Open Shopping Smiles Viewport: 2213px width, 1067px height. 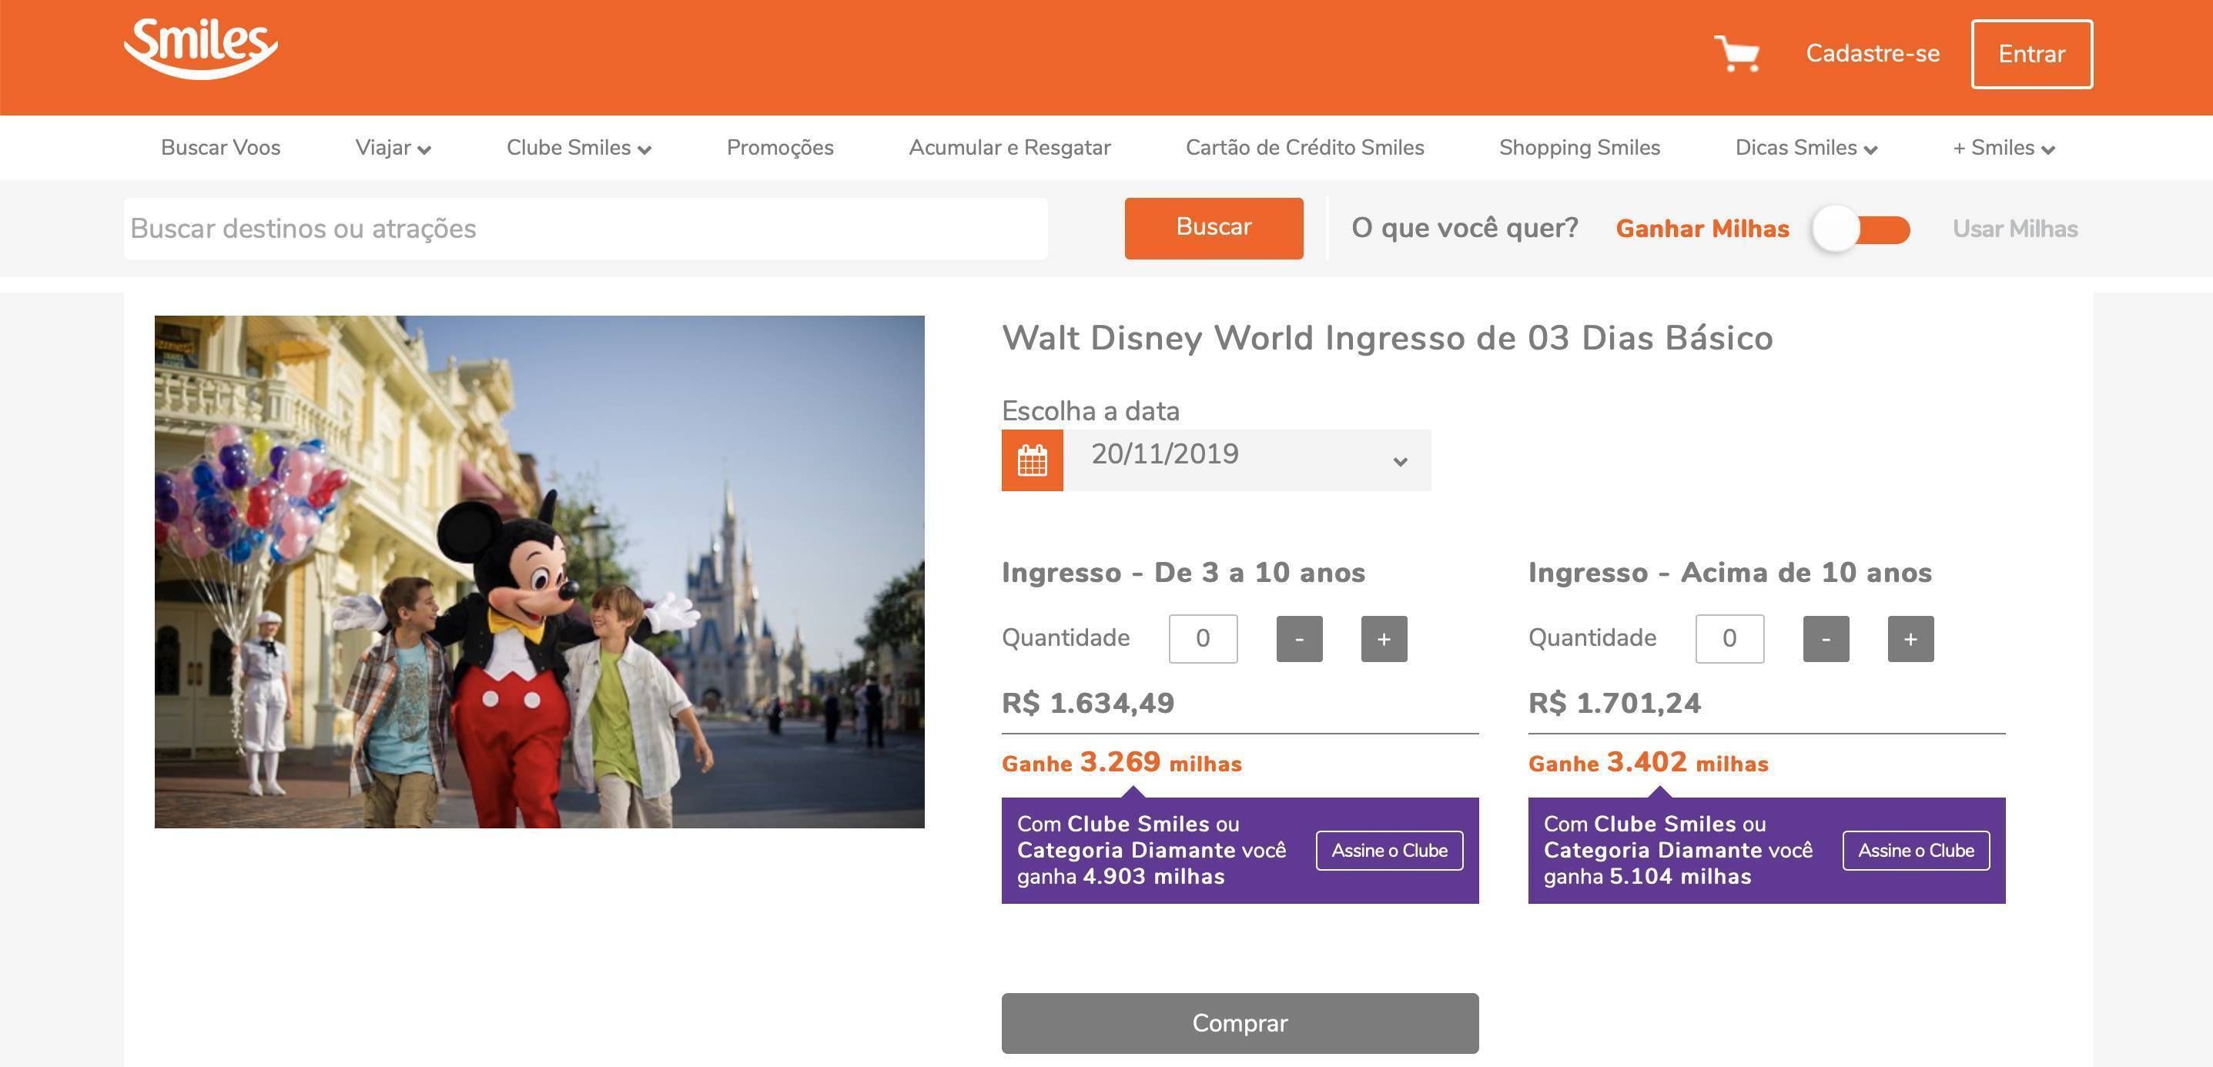pyautogui.click(x=1579, y=148)
